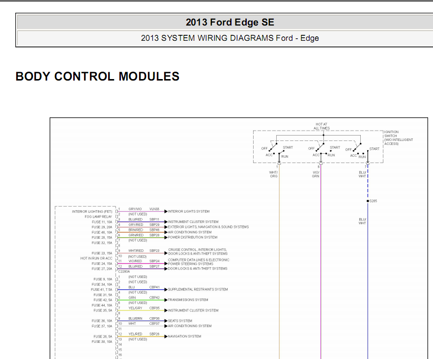The height and width of the screenshot is (359, 433).
Task: Click the 'HOT IN RUN OR ACC' label
Action: [x=96, y=258]
